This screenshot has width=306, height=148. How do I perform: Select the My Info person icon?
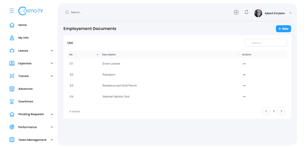(12, 38)
